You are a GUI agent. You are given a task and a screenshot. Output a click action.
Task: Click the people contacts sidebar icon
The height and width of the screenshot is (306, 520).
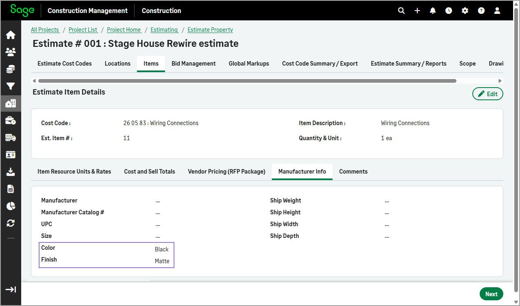pyautogui.click(x=11, y=52)
